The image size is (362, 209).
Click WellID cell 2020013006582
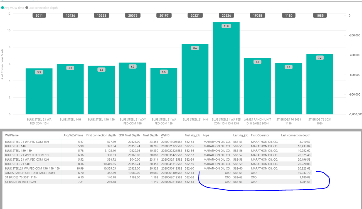[x=172, y=141]
